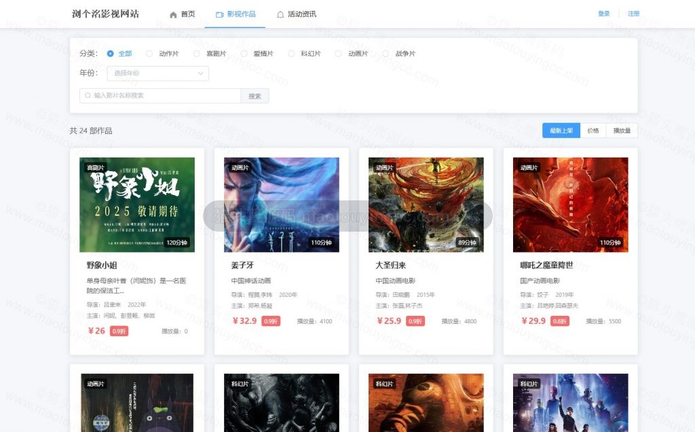Open the Totoro animation poster in second row
Image resolution: width=695 pixels, height=432 pixels.
click(x=137, y=403)
